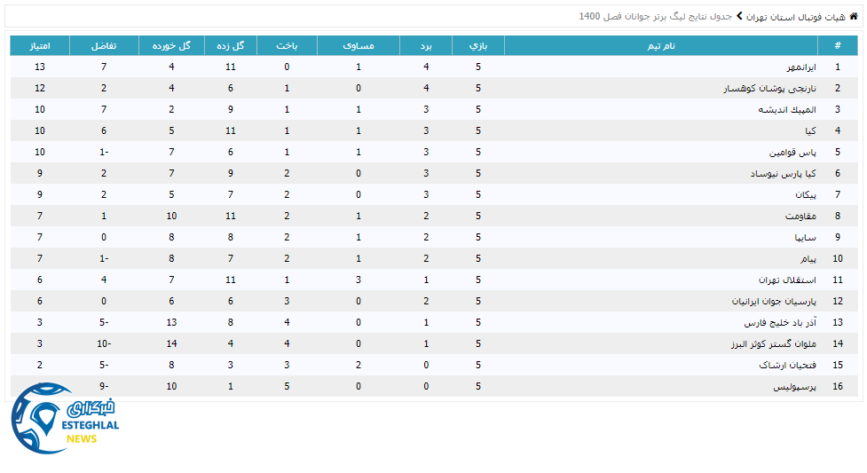Click the home icon in the breadcrumb
This screenshot has height=473, width=867.
pyautogui.click(x=854, y=16)
